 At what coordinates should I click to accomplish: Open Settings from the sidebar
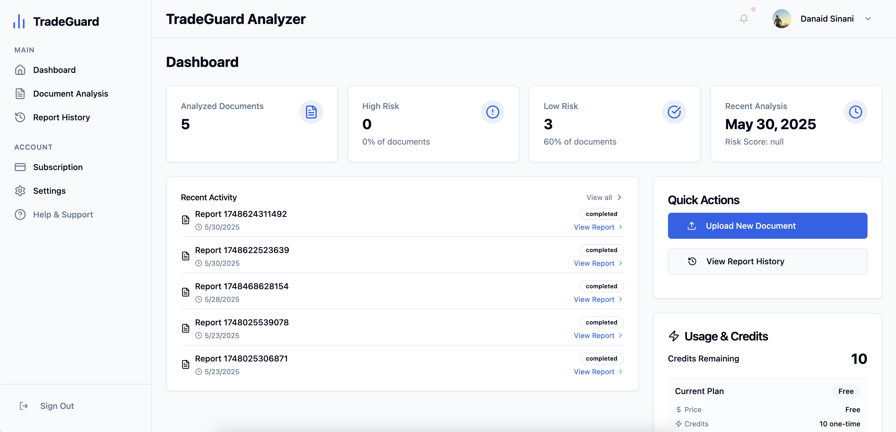(50, 191)
